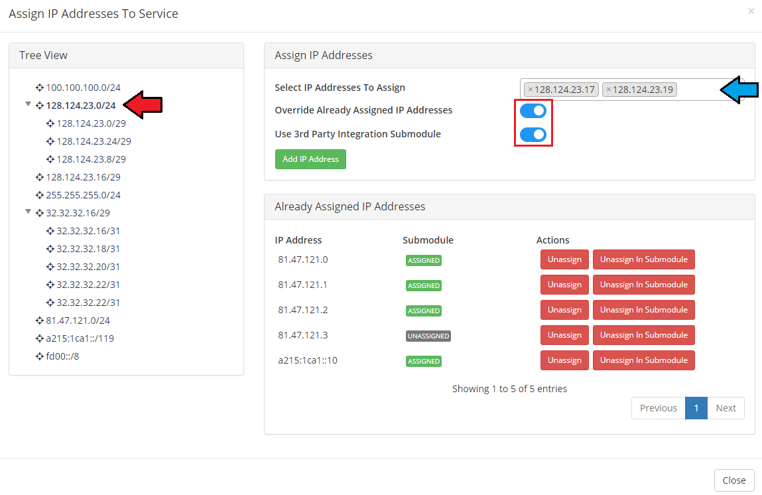This screenshot has height=495, width=762.
Task: Click Add IP Address button
Action: [310, 159]
